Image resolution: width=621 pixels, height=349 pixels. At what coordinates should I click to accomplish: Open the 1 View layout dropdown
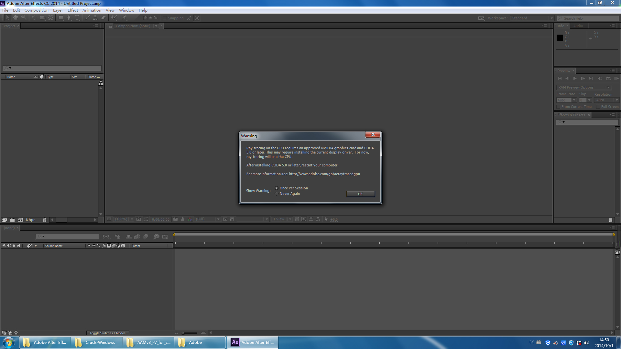tap(282, 219)
